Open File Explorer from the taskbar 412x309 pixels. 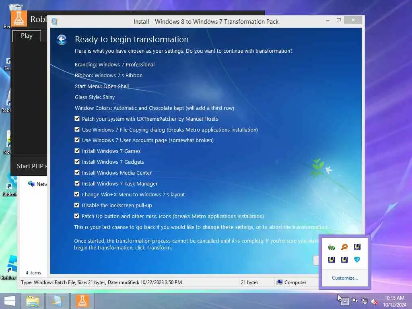(33, 301)
